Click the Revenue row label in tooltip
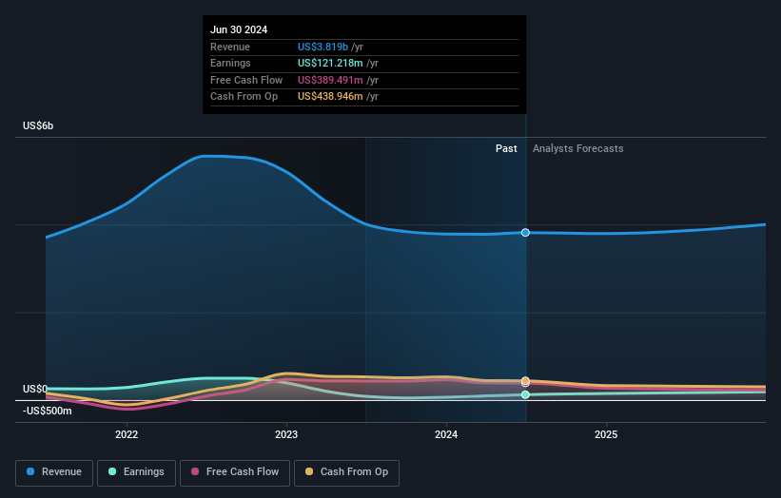This screenshot has height=498, width=781. (x=230, y=47)
